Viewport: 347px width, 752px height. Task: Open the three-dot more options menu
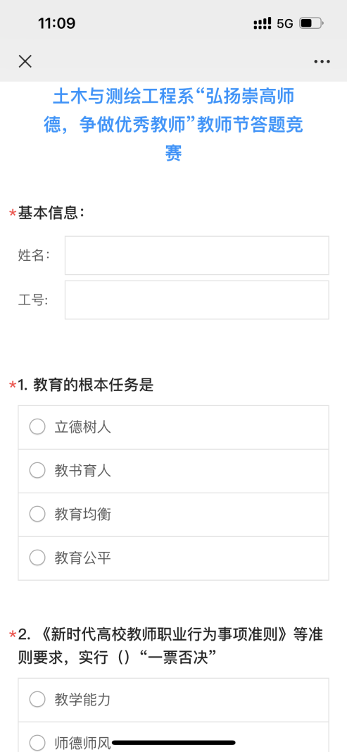322,61
